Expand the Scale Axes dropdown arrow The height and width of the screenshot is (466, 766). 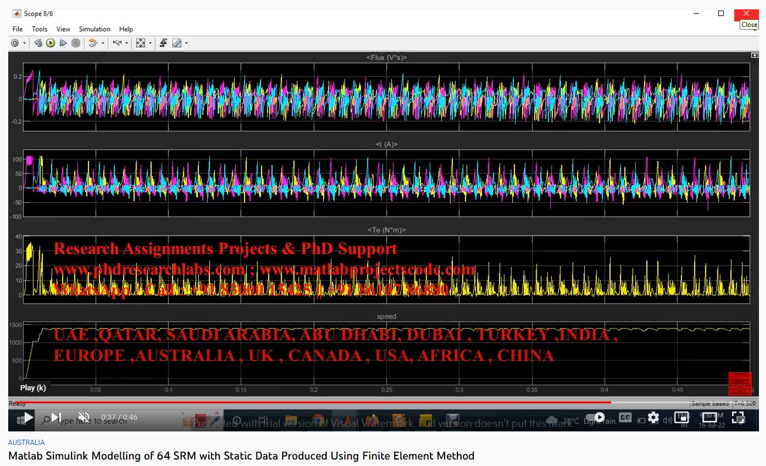pos(150,43)
